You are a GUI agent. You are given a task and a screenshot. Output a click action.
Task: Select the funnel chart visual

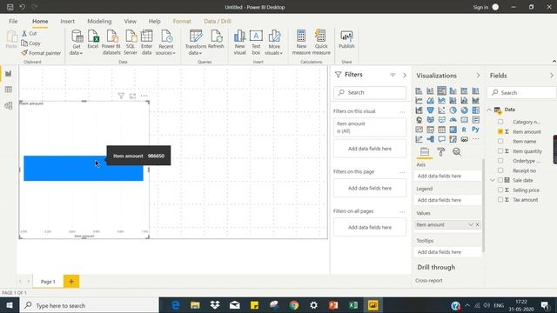coord(430,110)
